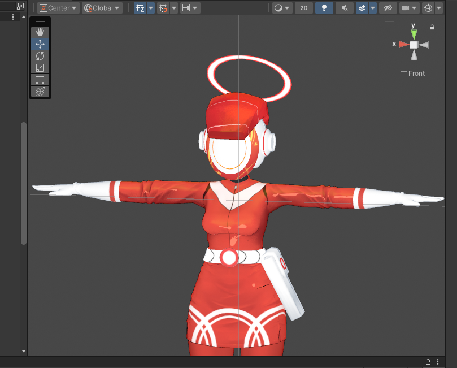Toggle scene audio mute
Viewport: 457px width, 368px height.
[x=345, y=8]
